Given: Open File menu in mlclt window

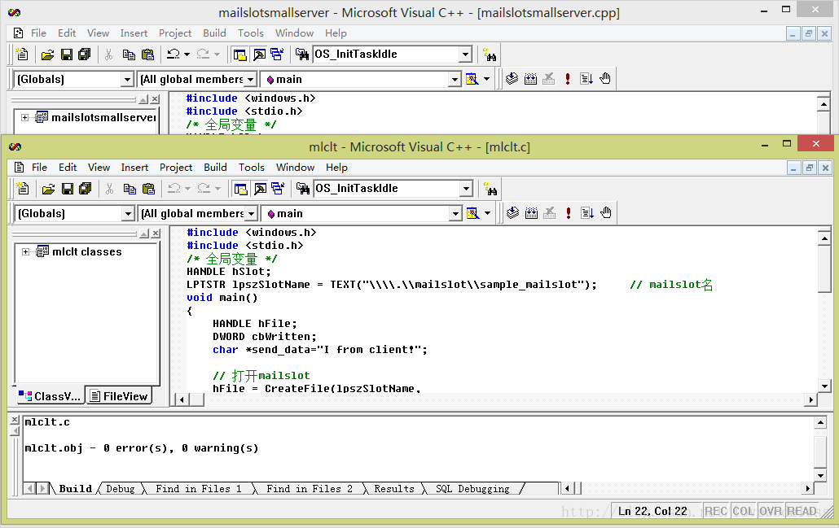Looking at the screenshot, I should pos(39,168).
